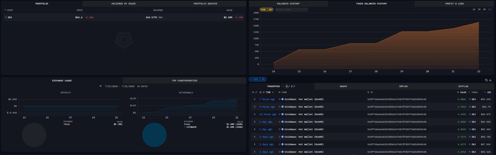Switch to the Holdings By Chain tab
The height and width of the screenshot is (155, 496).
point(124,3)
